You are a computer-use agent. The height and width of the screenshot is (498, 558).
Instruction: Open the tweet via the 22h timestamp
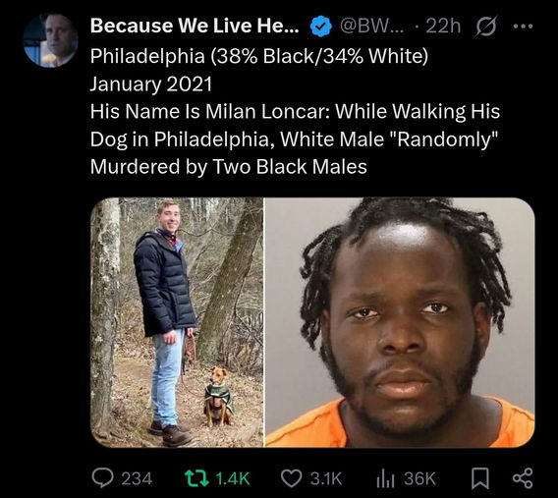(443, 26)
